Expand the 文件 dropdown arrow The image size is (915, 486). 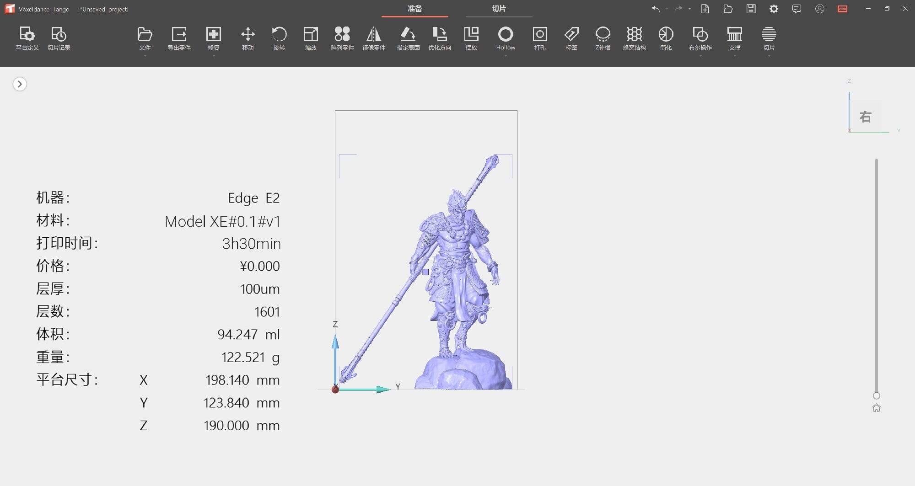pos(145,56)
